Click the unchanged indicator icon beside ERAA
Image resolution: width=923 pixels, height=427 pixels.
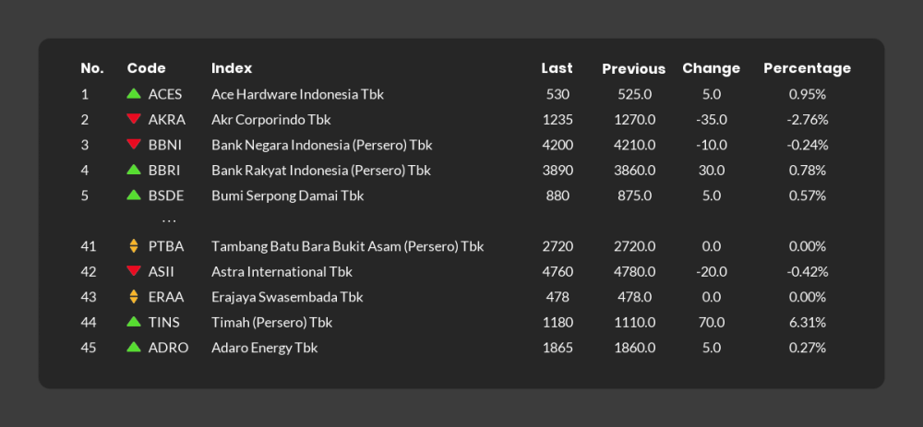pyautogui.click(x=134, y=297)
